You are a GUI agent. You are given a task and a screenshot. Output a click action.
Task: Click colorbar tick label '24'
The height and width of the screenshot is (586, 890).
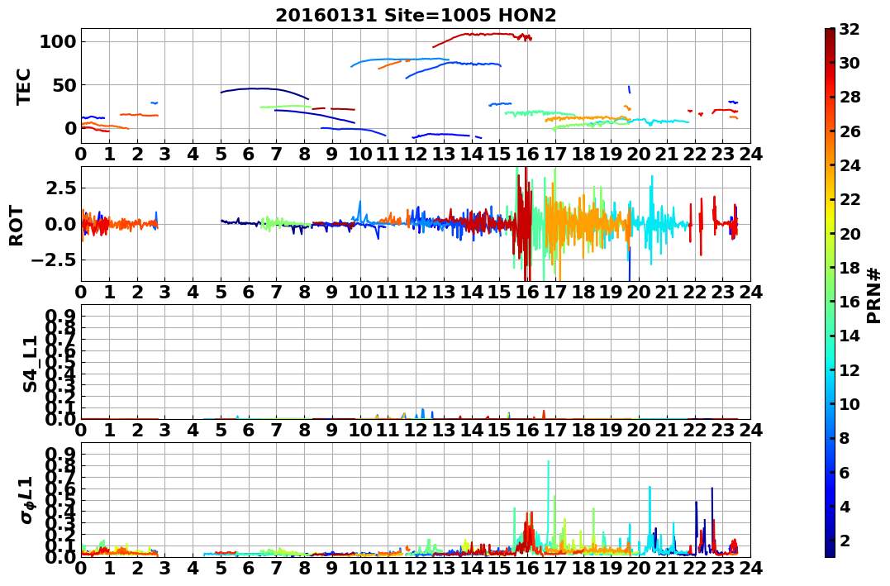[850, 165]
